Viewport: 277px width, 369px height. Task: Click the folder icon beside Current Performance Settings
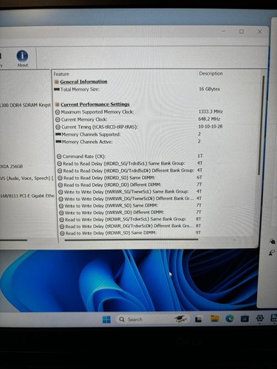pyautogui.click(x=57, y=104)
